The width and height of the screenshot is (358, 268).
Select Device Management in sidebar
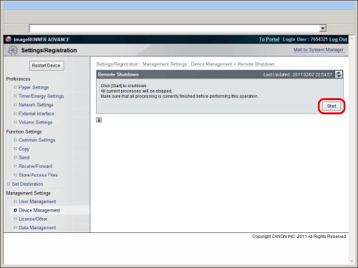click(x=39, y=210)
